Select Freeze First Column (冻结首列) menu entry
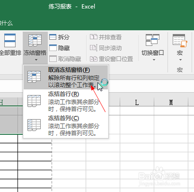This screenshot has height=192, width=194. [66, 126]
